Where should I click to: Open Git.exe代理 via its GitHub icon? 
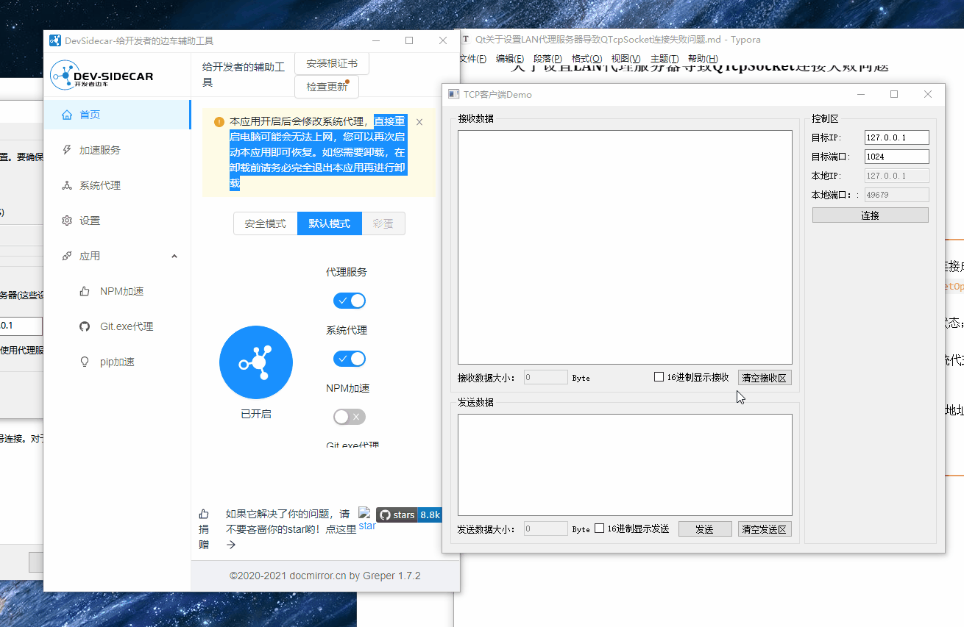coord(85,326)
